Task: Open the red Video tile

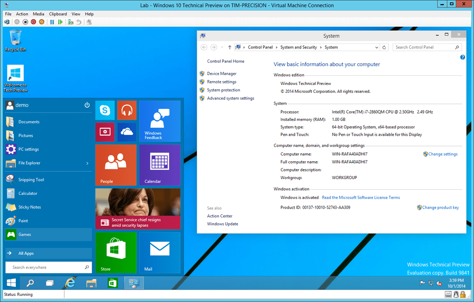Action: (x=105, y=132)
